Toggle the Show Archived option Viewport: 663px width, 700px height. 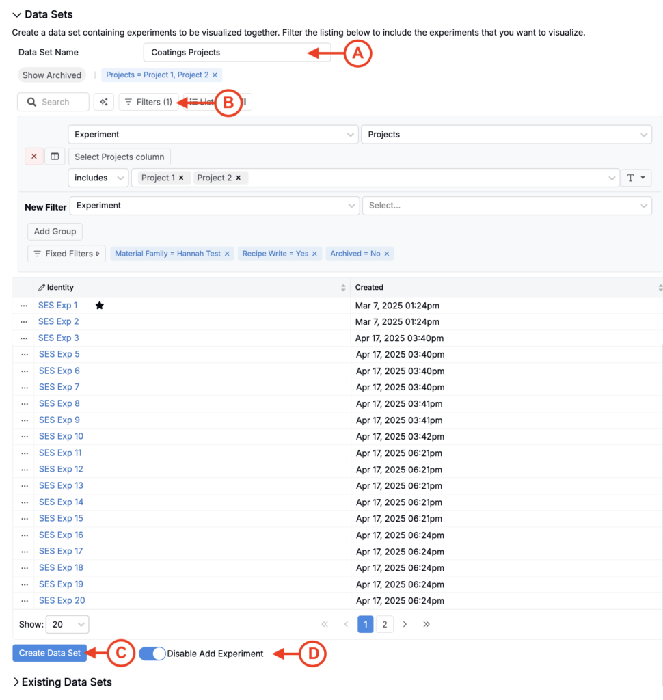pos(52,75)
